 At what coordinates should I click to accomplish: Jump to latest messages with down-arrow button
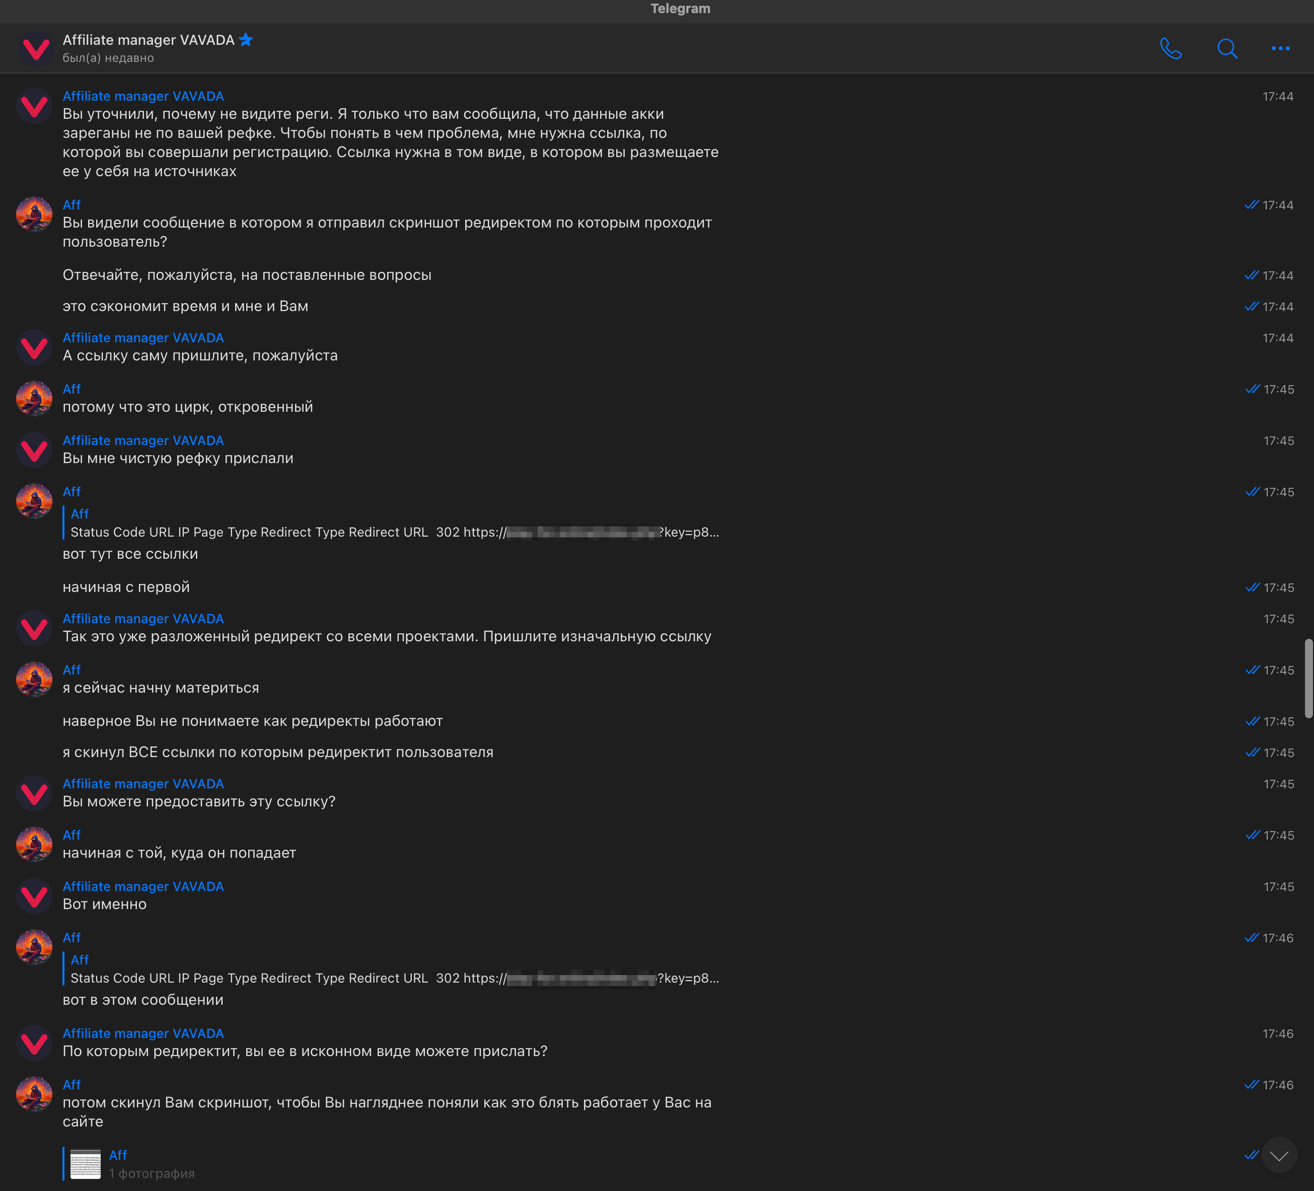[x=1279, y=1155]
